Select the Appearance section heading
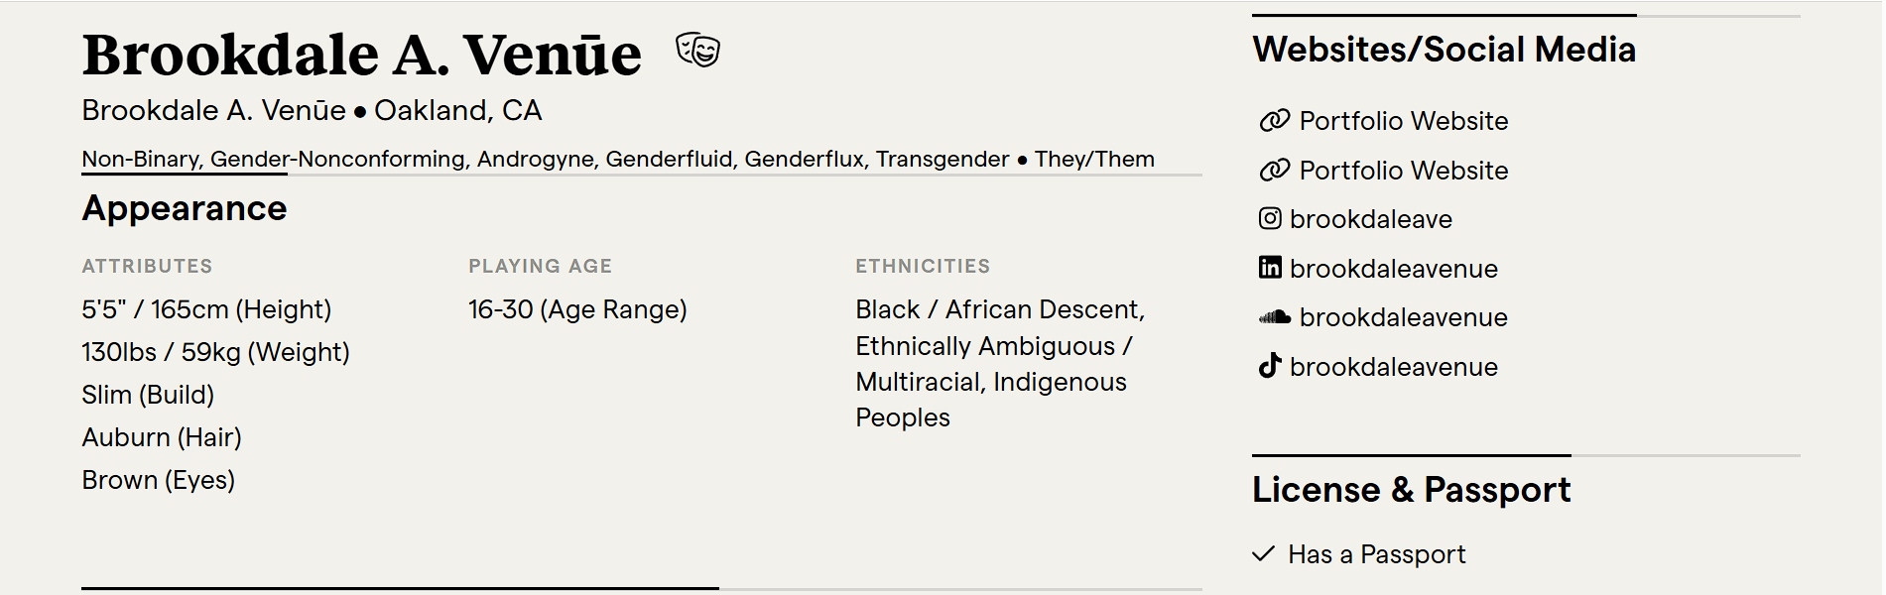Image resolution: width=1886 pixels, height=595 pixels. 185,208
